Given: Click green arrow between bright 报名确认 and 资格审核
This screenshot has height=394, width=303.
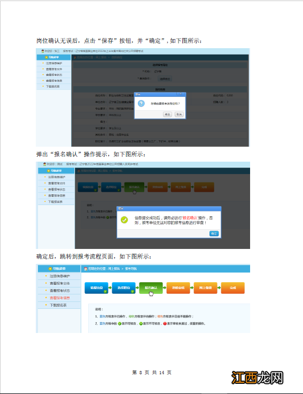Looking at the screenshot, I should click(165, 287).
